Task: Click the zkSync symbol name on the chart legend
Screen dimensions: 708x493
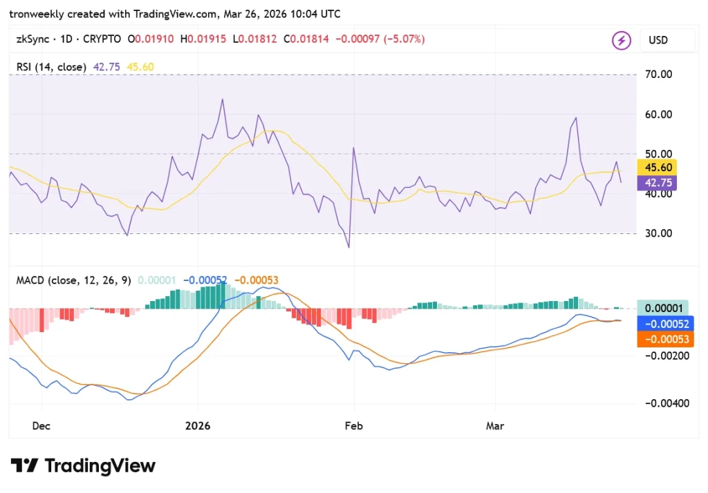Action: point(33,39)
